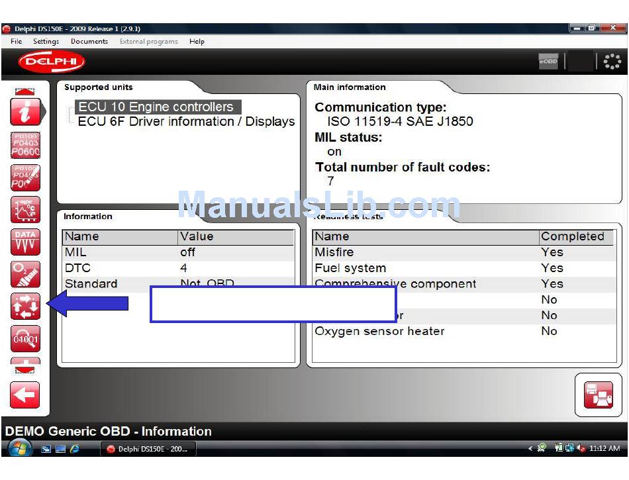Open the Help menu
This screenshot has width=629, height=480.
point(197,41)
